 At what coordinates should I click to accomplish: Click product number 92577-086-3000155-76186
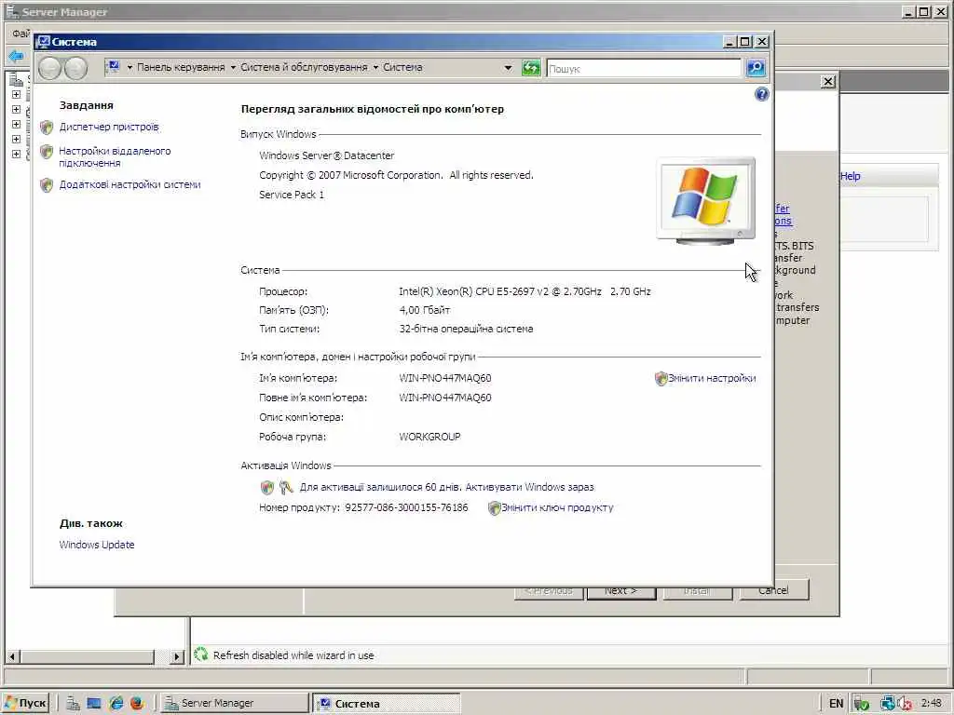click(x=406, y=507)
